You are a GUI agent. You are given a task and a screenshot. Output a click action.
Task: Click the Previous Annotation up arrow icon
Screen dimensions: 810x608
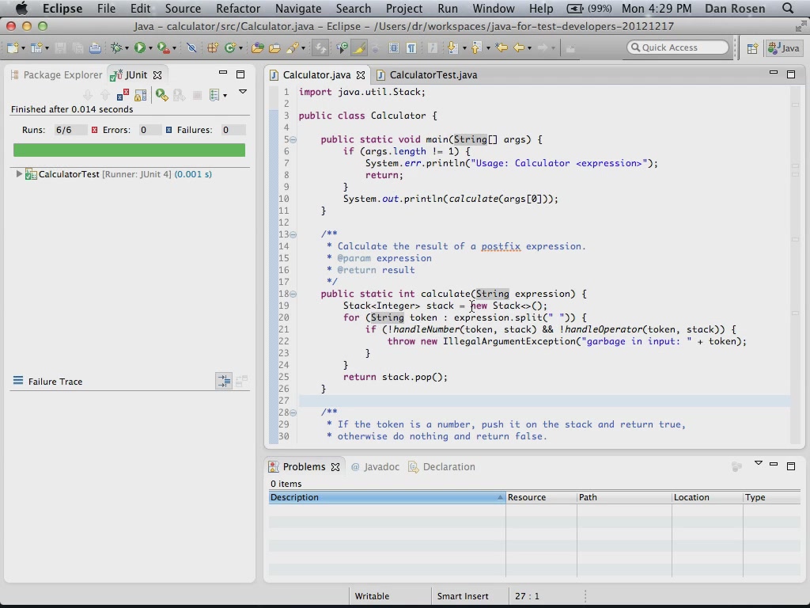point(475,48)
